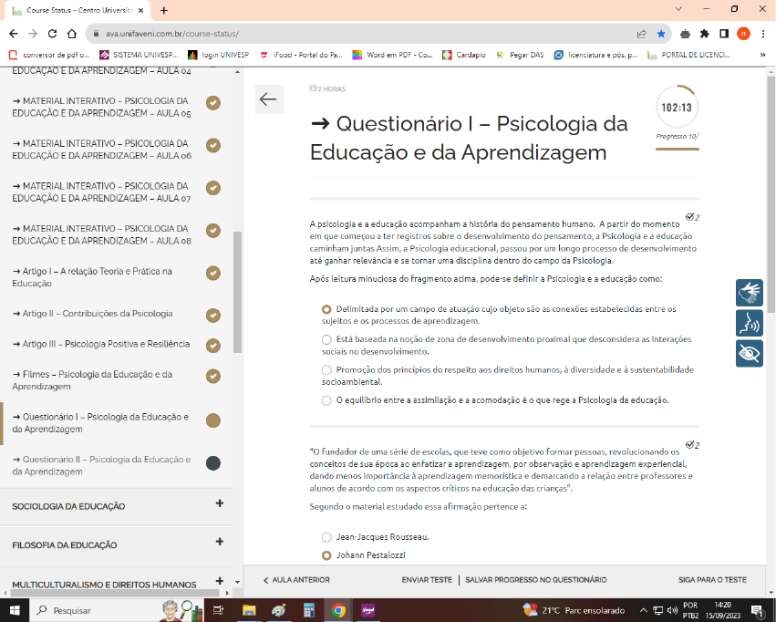Select the answer starting with 'Delimitada por um campo'
This screenshot has height=622, width=776.
(326, 309)
